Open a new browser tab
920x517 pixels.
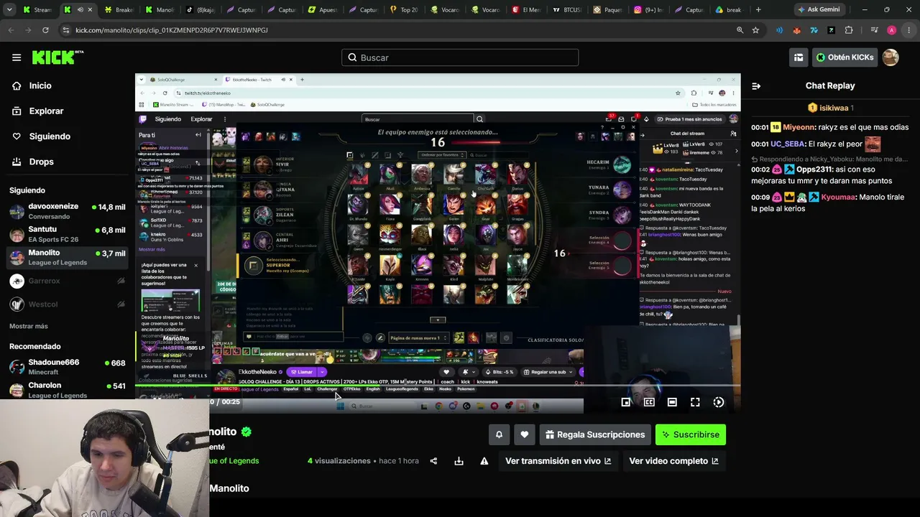click(x=758, y=10)
